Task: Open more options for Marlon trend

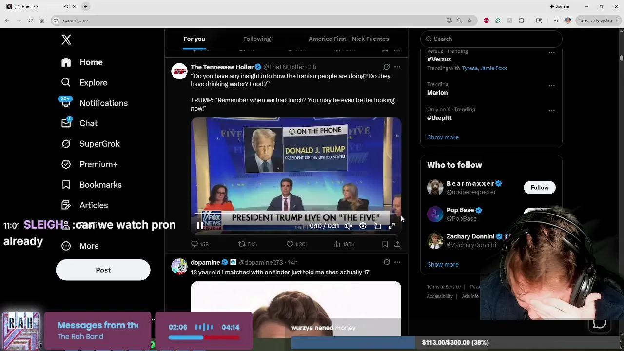Action: pos(551,86)
